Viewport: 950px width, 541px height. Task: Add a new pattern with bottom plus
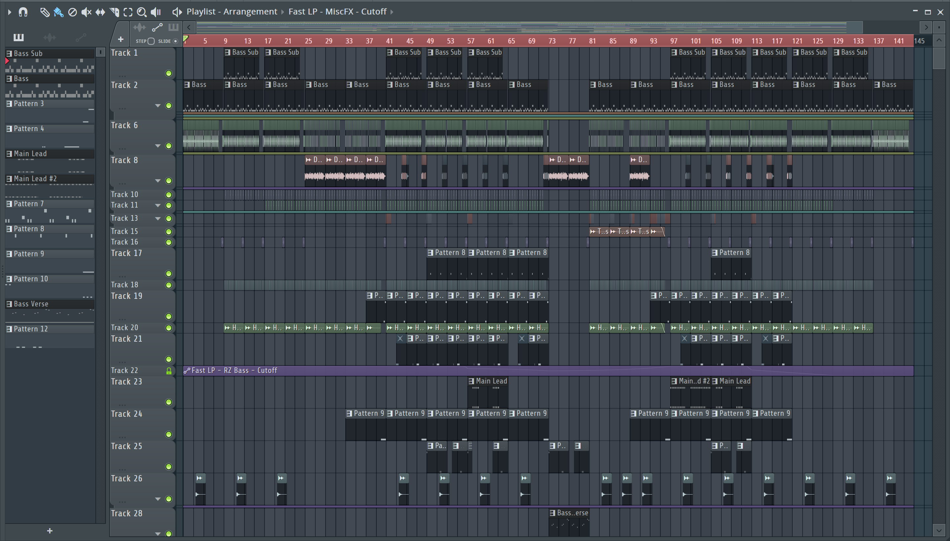(x=50, y=531)
